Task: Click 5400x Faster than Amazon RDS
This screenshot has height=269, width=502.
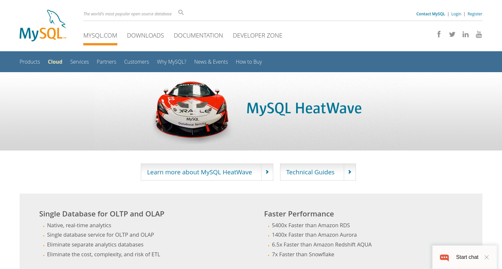Action: point(311,225)
